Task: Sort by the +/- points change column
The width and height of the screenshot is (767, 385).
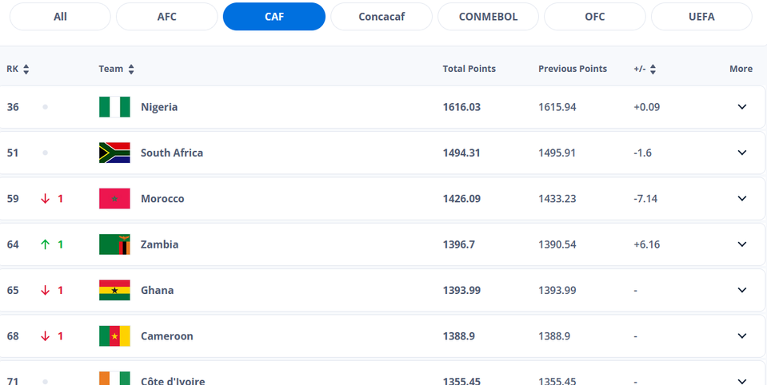Action: [653, 69]
